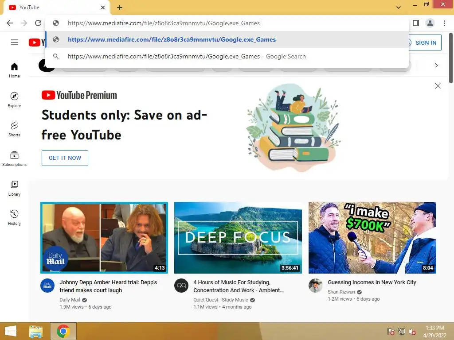454x340 pixels.
Task: Open the Quiet Quest channel avatar
Action: click(181, 286)
